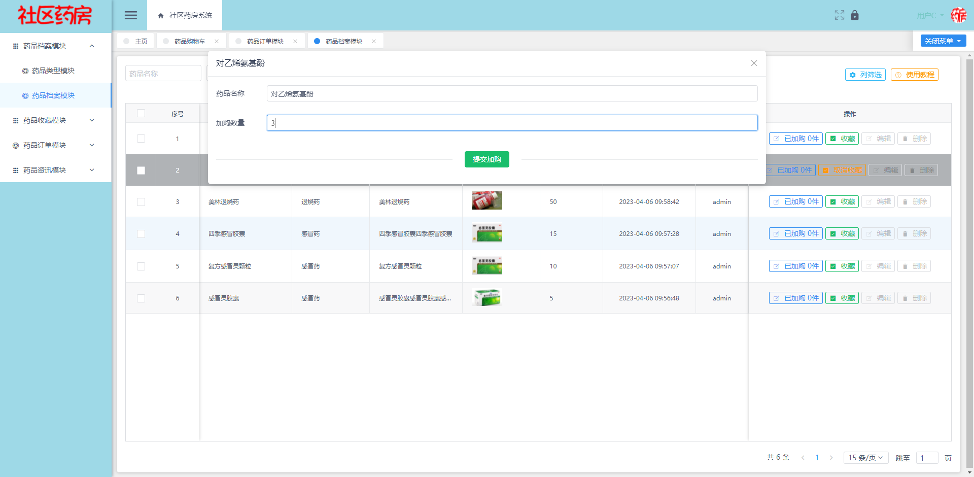This screenshot has width=974, height=477.
Task: Select page 1 in pagination
Action: (x=817, y=458)
